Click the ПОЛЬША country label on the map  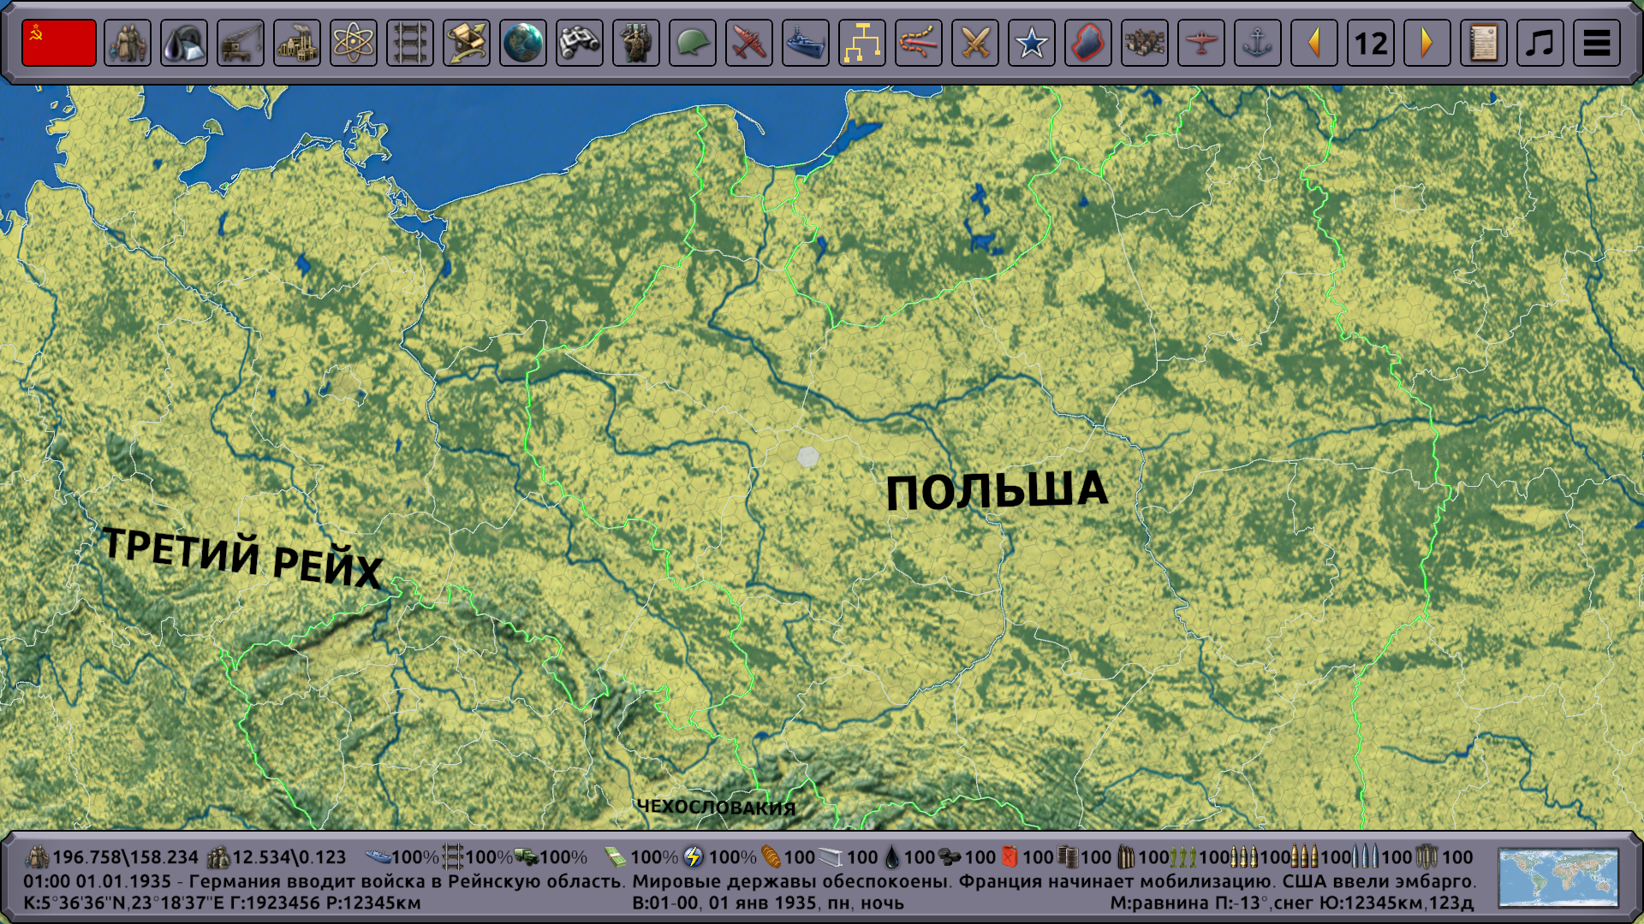coord(996,491)
